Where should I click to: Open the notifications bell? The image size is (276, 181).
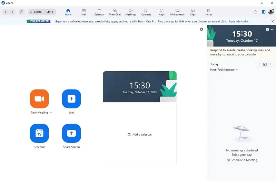pos(255,12)
